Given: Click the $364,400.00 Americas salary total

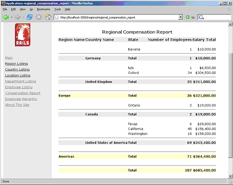Looking at the screenshot, I should click(204, 156).
